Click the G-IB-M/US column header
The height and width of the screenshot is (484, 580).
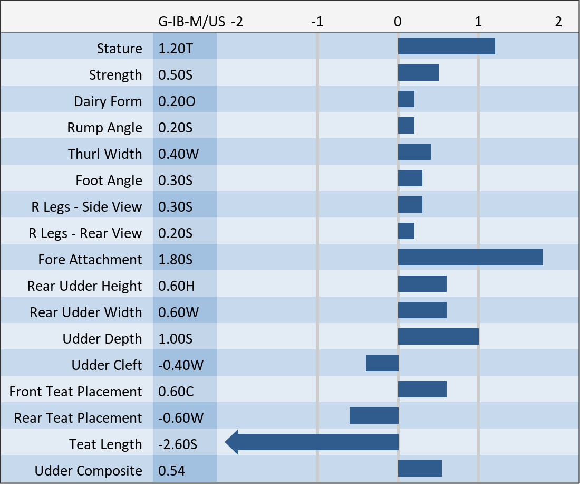tap(192, 22)
